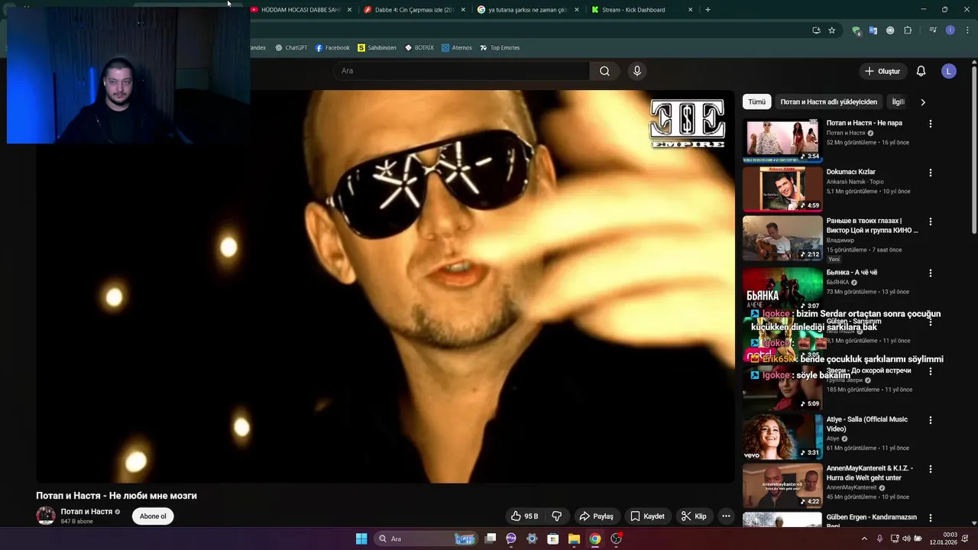Play the Потап и Настя - Не пара thumbnail
This screenshot has width=978, height=550.
pyautogui.click(x=782, y=140)
